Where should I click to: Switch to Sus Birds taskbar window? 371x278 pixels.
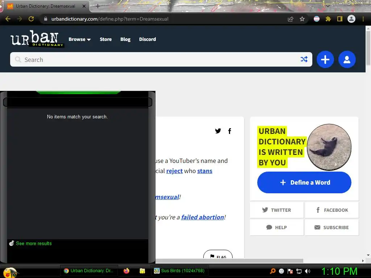(x=179, y=271)
